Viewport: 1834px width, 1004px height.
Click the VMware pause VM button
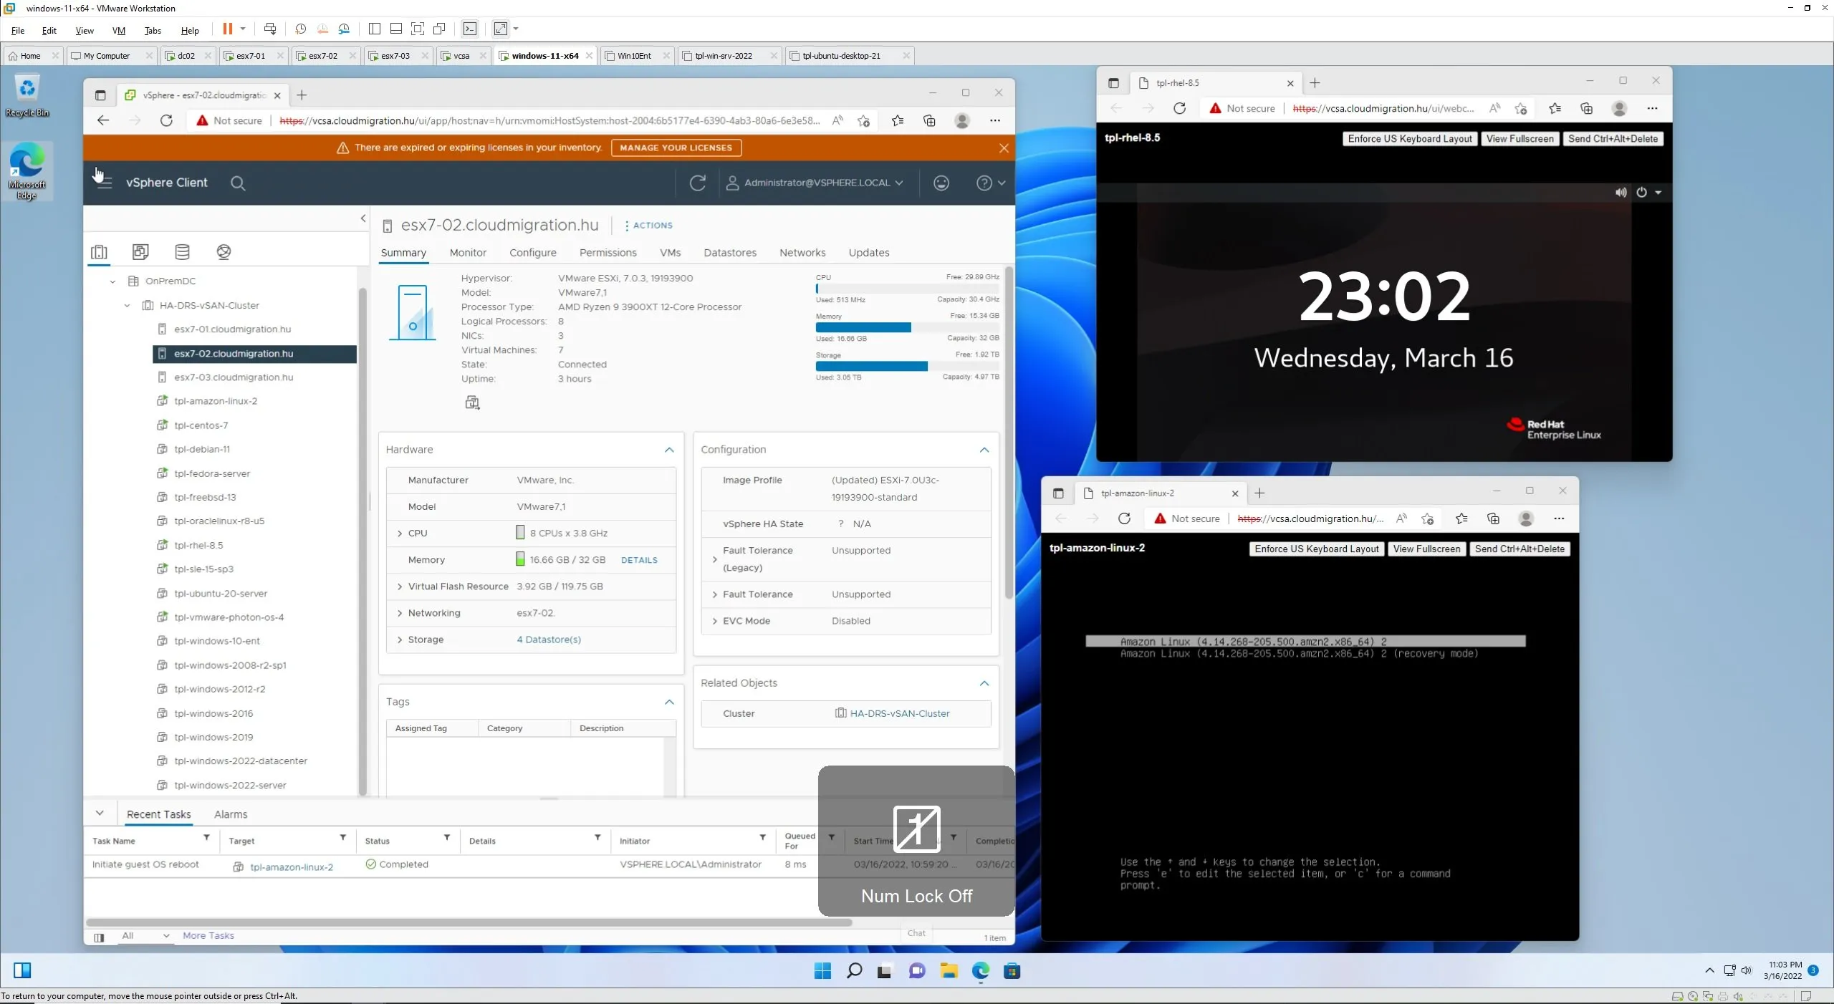(x=228, y=29)
